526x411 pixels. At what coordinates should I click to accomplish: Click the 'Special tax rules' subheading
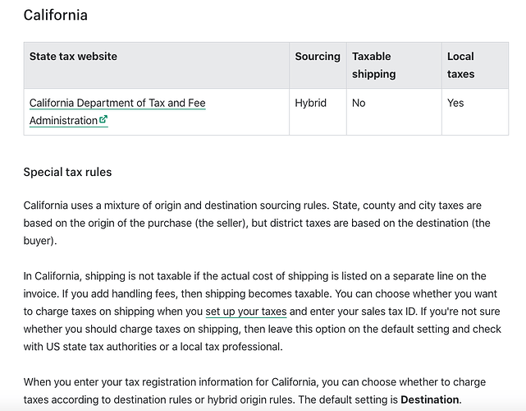67,172
